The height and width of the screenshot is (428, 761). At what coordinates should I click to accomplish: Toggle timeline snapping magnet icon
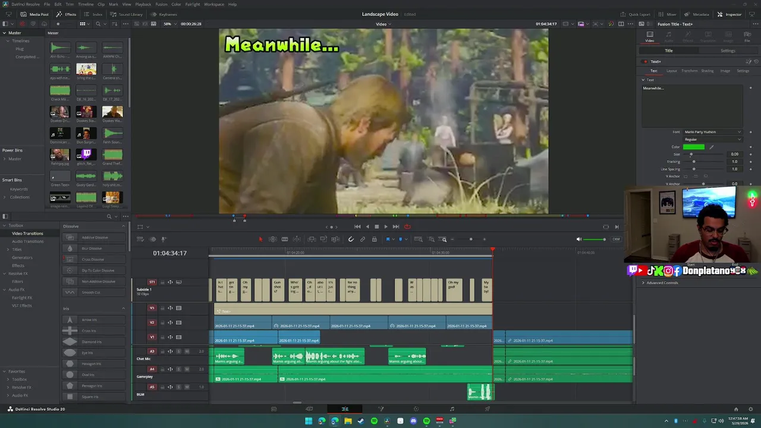351,239
